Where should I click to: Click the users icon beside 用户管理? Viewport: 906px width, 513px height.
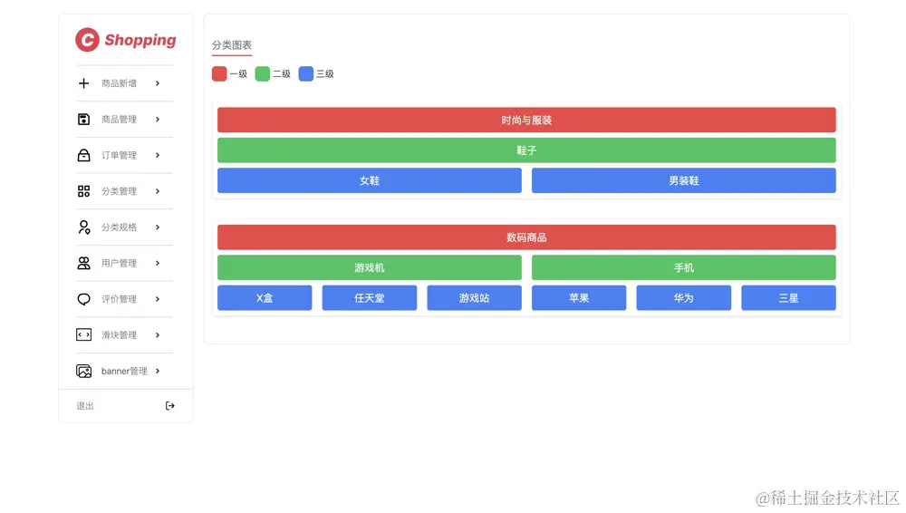coord(83,263)
